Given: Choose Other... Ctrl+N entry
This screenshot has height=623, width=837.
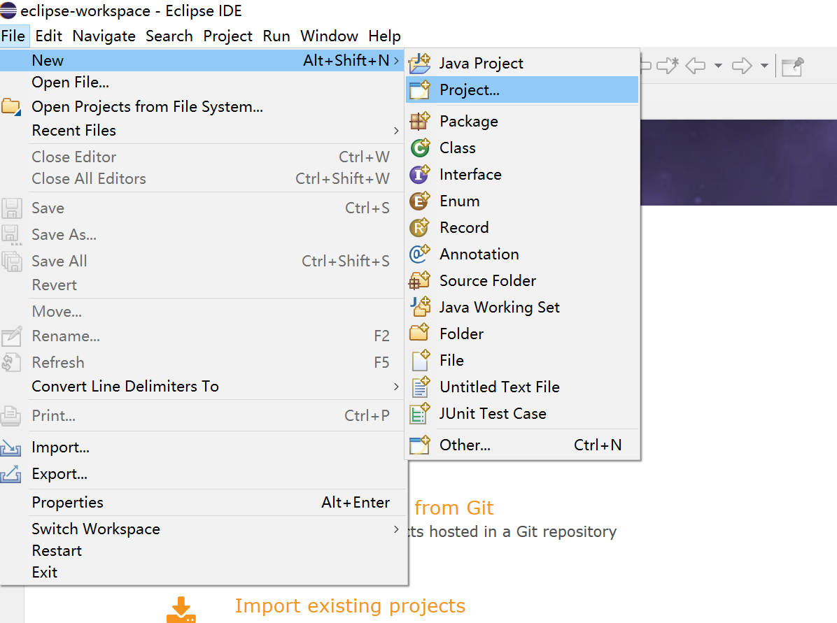Looking at the screenshot, I should (523, 445).
